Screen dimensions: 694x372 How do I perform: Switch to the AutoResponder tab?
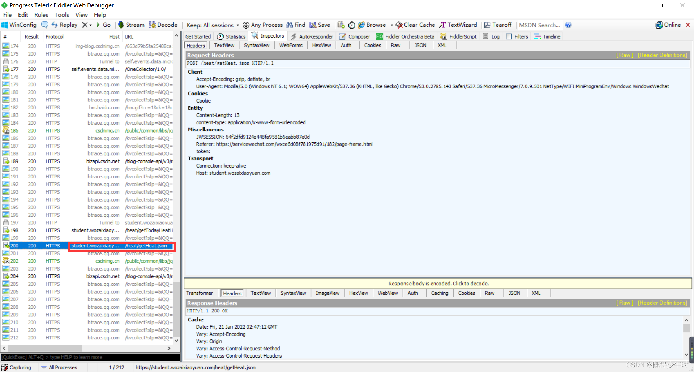312,36
